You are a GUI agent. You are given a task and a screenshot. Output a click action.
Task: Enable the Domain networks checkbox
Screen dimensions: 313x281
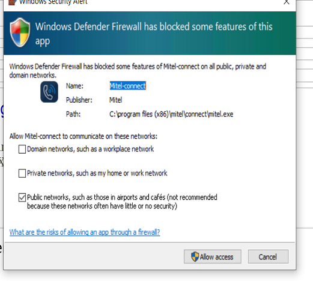point(22,150)
